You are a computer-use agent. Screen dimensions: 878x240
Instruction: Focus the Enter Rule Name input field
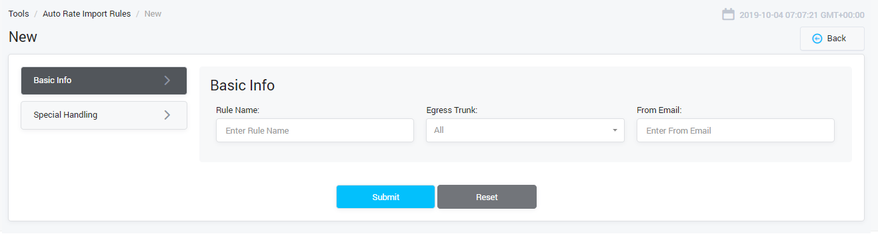315,130
